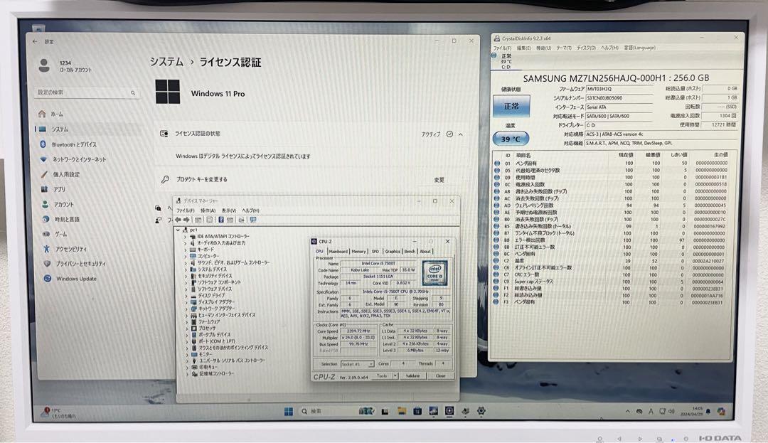Collapse the ライセンス認証の状態 section

pyautogui.click(x=460, y=134)
